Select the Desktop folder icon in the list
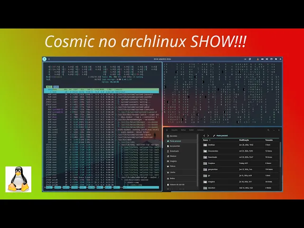The image size is (304, 228). (x=205, y=145)
